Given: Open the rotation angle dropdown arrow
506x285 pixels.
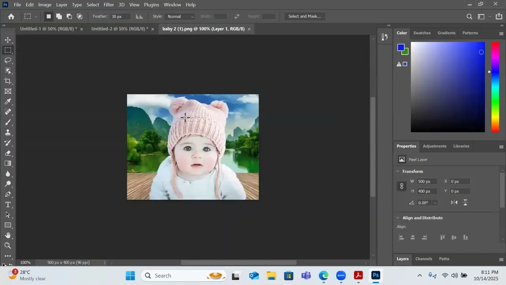Looking at the screenshot, I should click(435, 203).
